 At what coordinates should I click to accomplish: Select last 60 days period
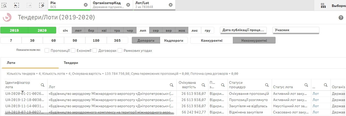[54, 40]
